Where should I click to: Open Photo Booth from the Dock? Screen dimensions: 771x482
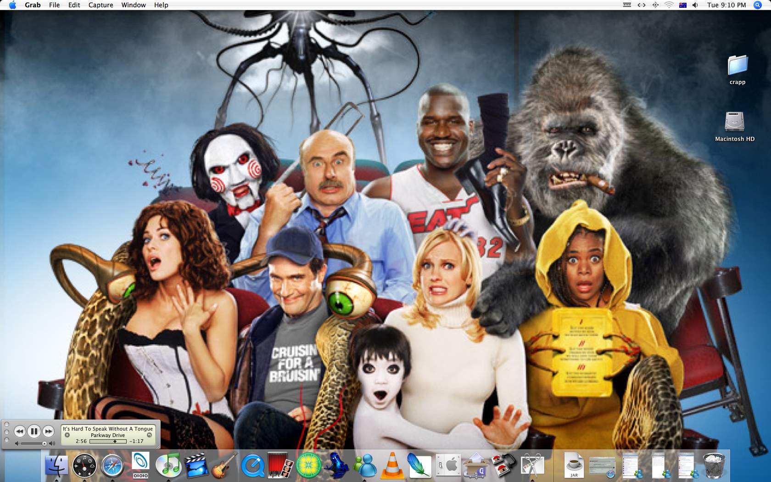point(280,465)
